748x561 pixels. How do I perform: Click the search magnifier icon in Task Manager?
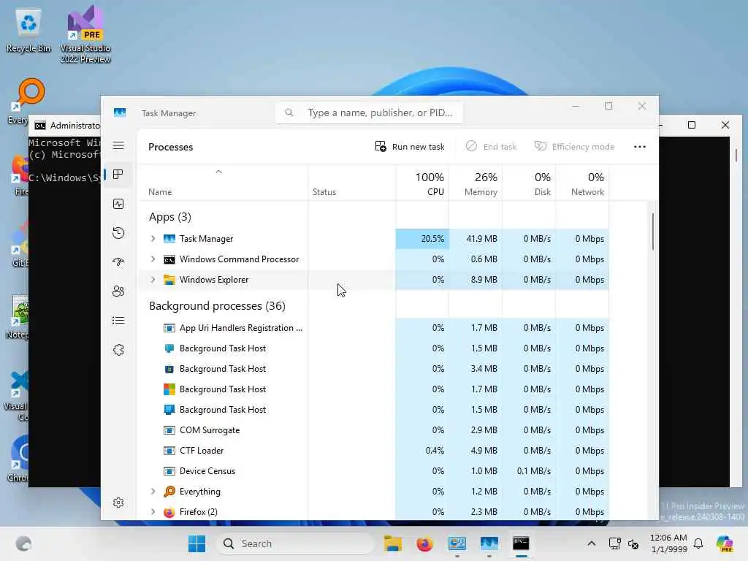coord(289,112)
